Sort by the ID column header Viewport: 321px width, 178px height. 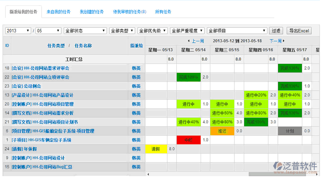click(7, 46)
